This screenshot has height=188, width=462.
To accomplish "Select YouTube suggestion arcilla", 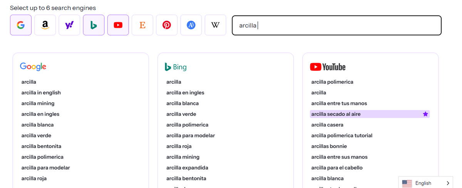I will [x=319, y=93].
